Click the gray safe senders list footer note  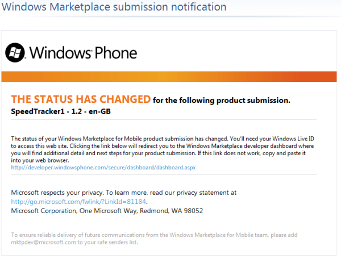click(x=154, y=239)
